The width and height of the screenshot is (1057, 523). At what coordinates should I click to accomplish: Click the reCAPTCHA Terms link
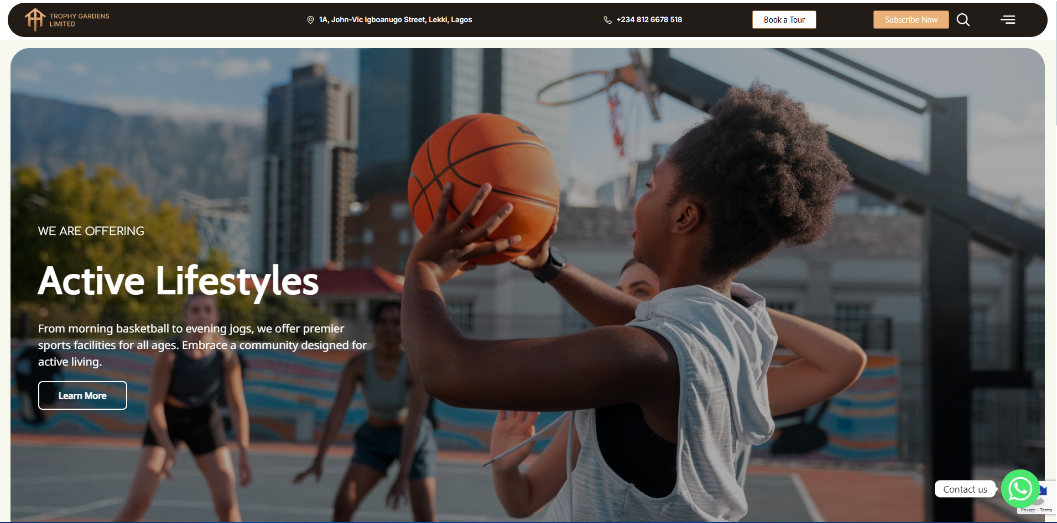click(1046, 510)
